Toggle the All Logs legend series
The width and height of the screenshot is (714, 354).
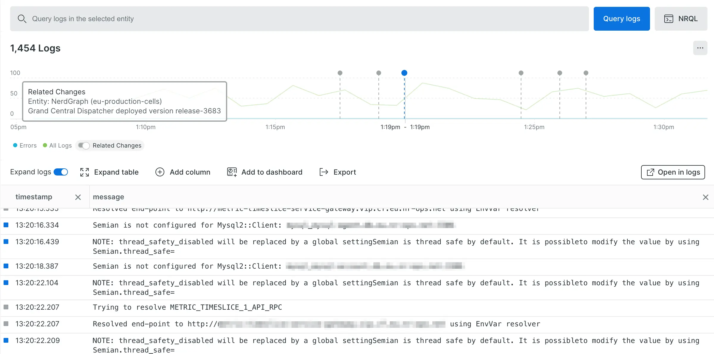pyautogui.click(x=57, y=145)
